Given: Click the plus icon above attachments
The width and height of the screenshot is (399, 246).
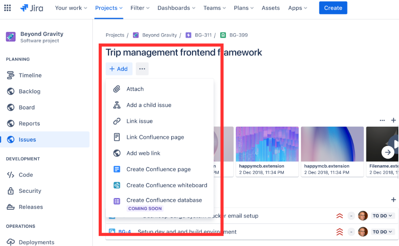Looking at the screenshot, I should pos(393,120).
